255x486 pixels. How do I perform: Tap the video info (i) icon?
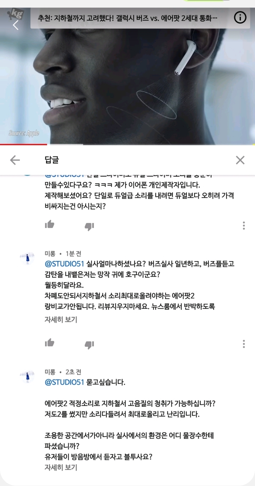tap(240, 17)
